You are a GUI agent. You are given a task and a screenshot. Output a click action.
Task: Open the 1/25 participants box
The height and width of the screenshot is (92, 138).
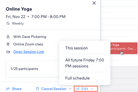pyautogui.click(x=33, y=69)
